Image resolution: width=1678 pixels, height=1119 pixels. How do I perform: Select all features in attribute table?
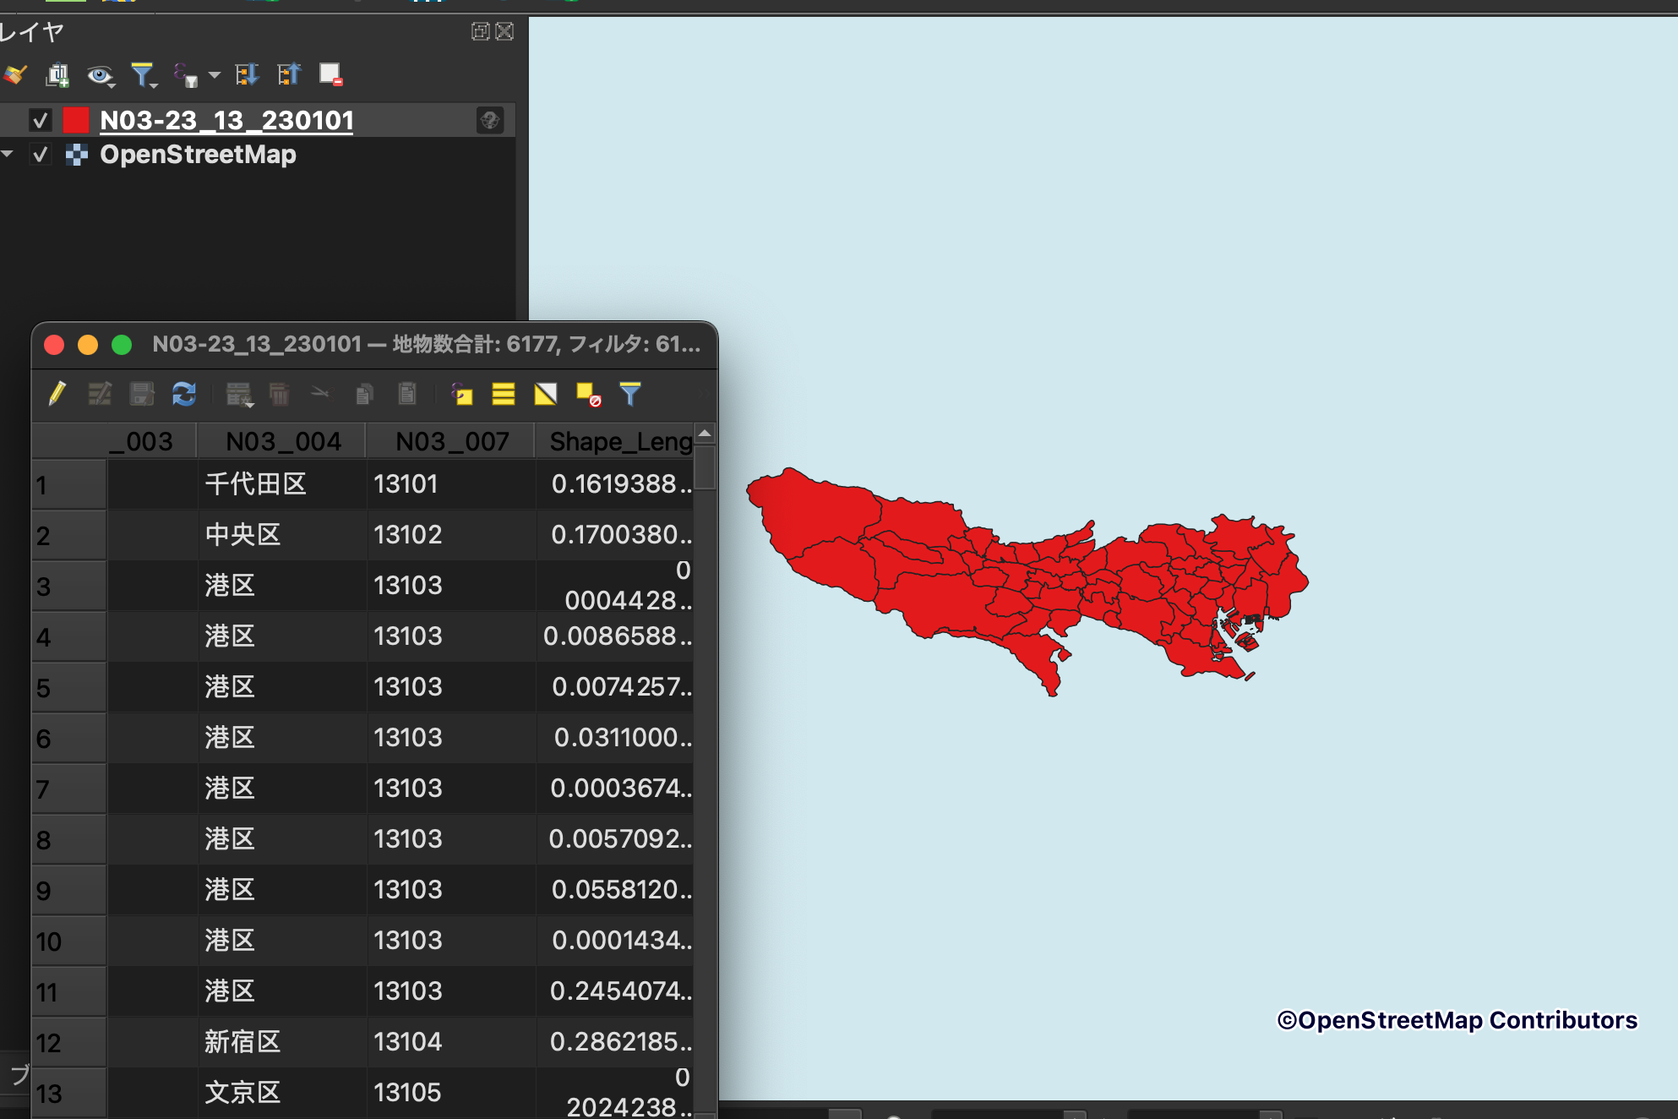point(503,394)
